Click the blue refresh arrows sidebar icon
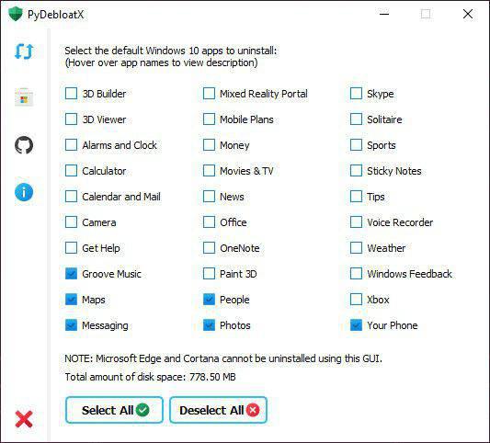The image size is (490, 443). click(x=24, y=51)
